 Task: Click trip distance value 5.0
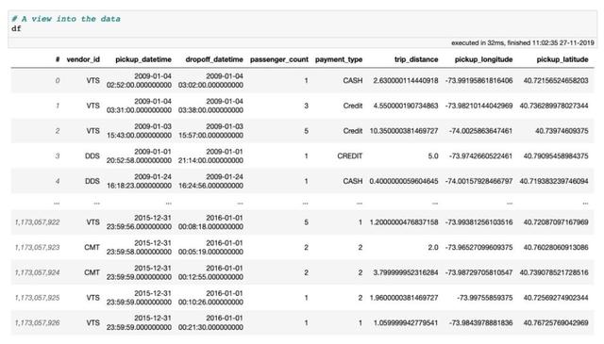point(433,156)
